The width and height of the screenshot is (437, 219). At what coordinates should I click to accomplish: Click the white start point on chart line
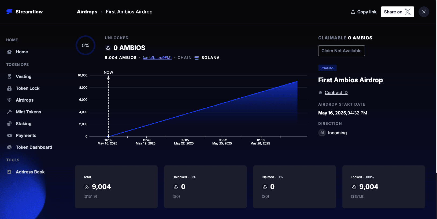coord(108,136)
